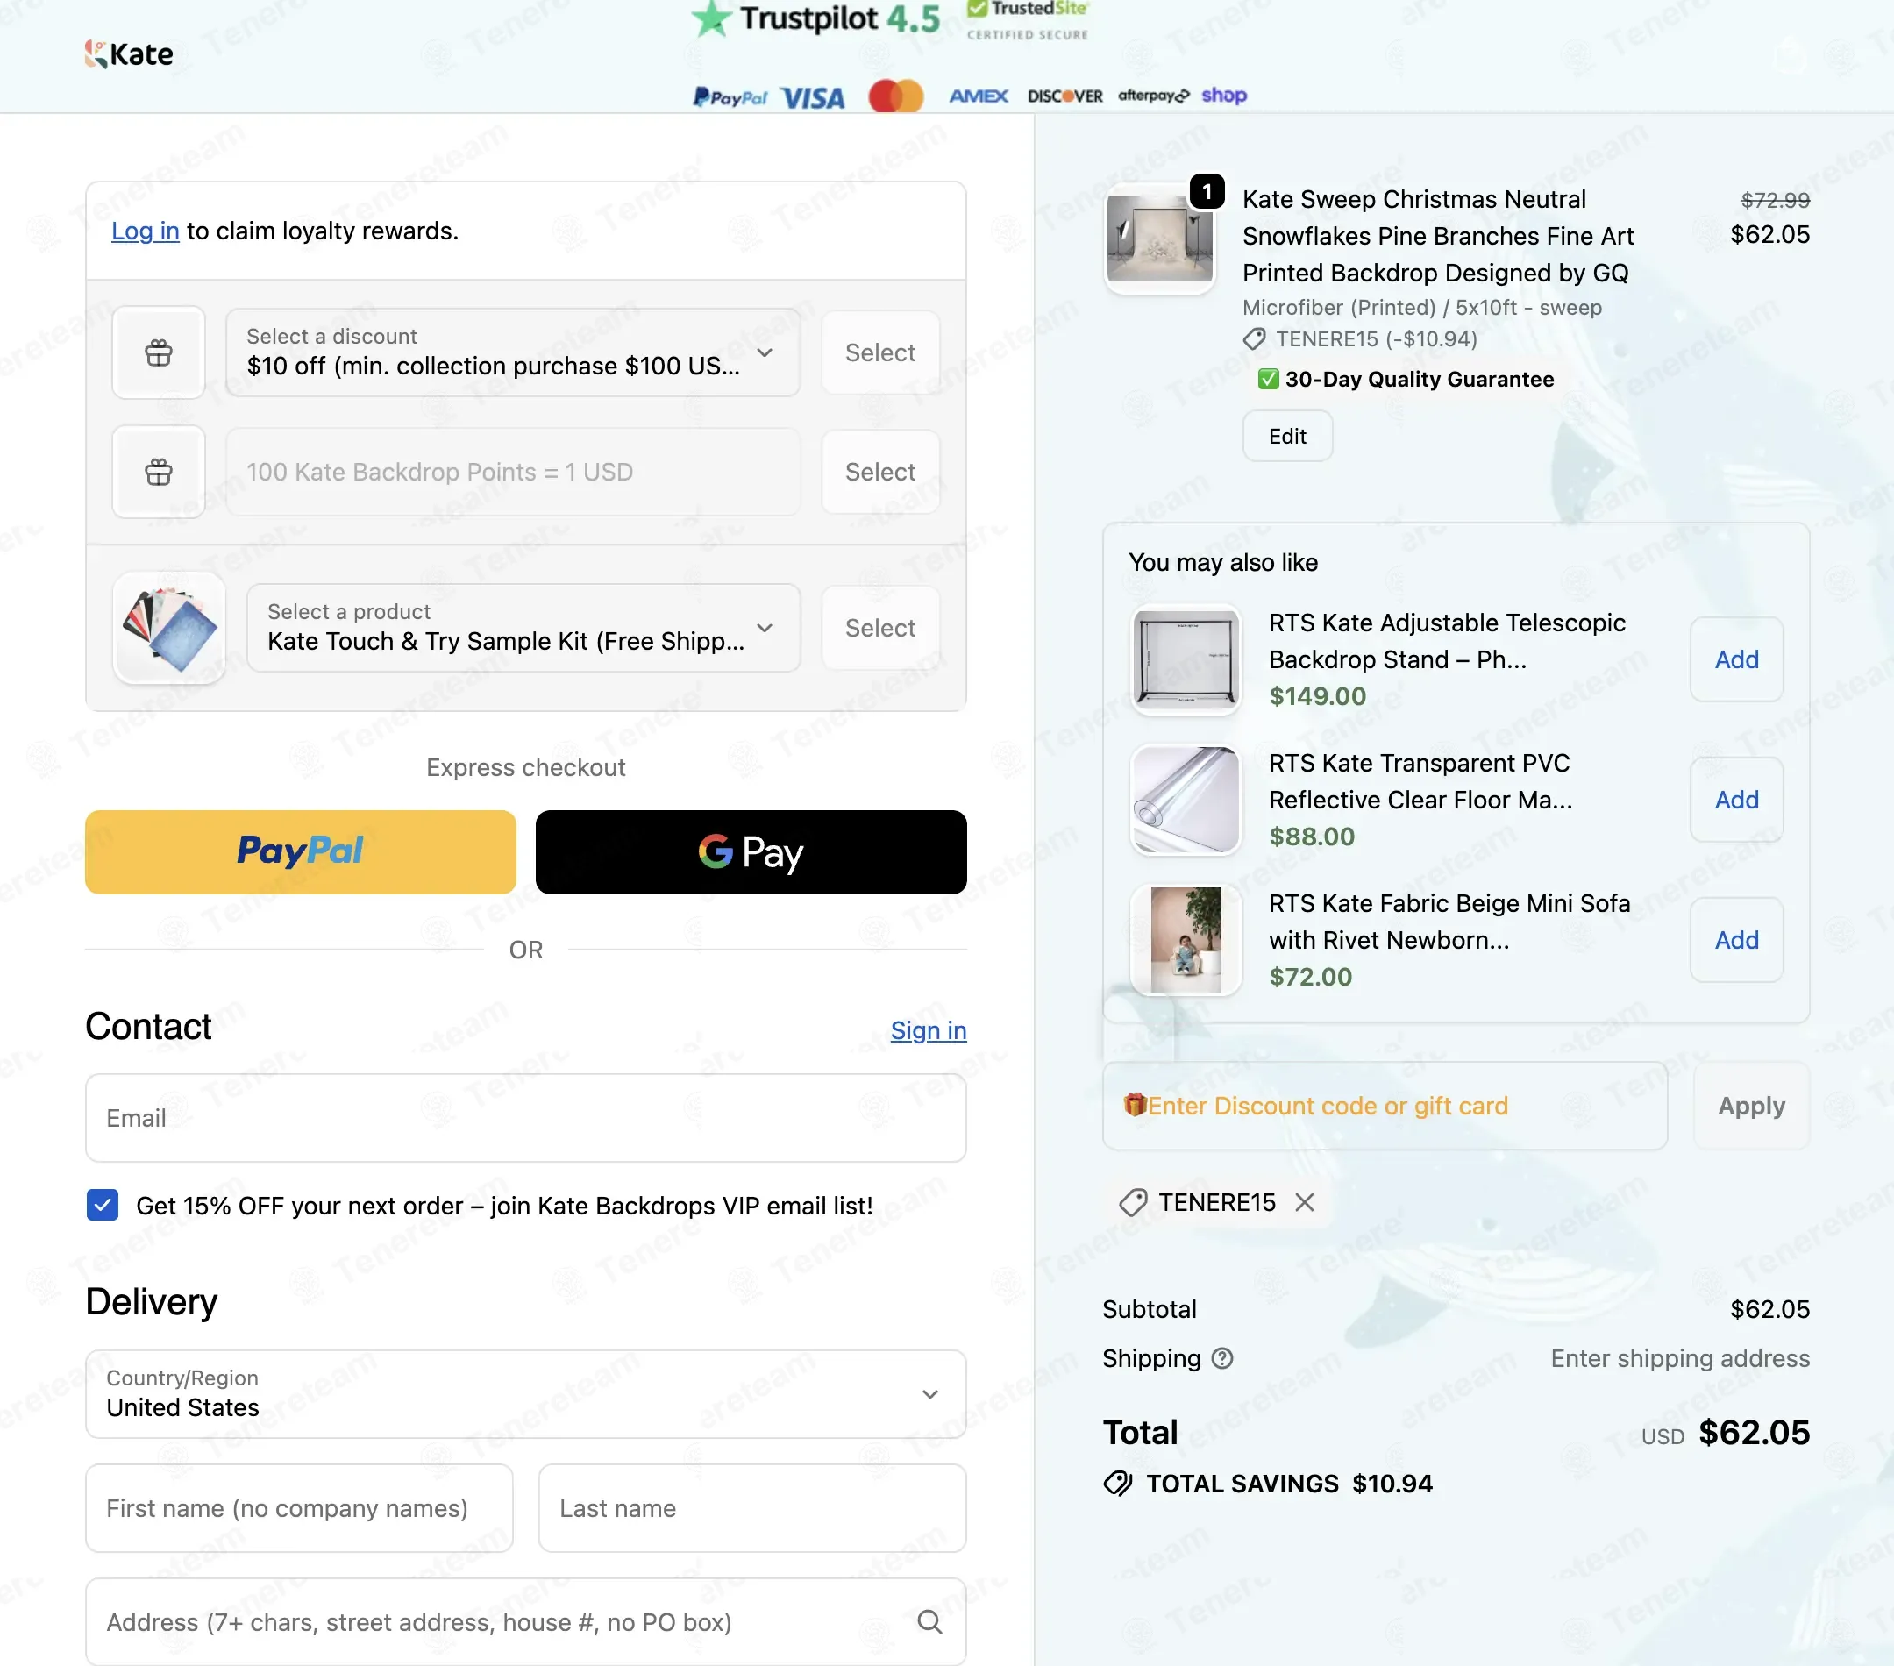Screen dimensions: 1894x1666
Task: Open the Select a discount dropdown
Action: [x=512, y=352]
